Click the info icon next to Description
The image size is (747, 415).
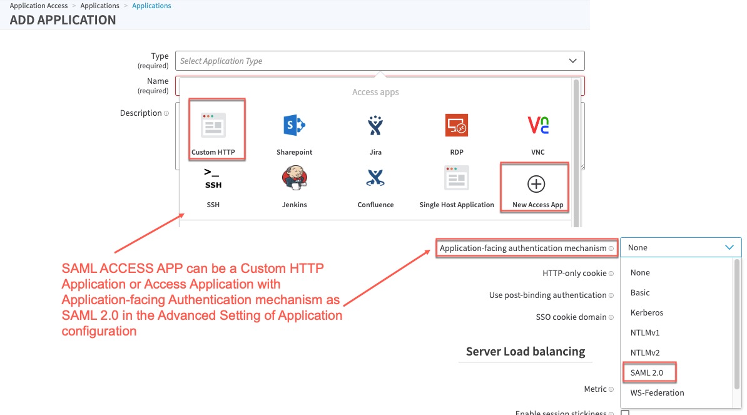166,113
